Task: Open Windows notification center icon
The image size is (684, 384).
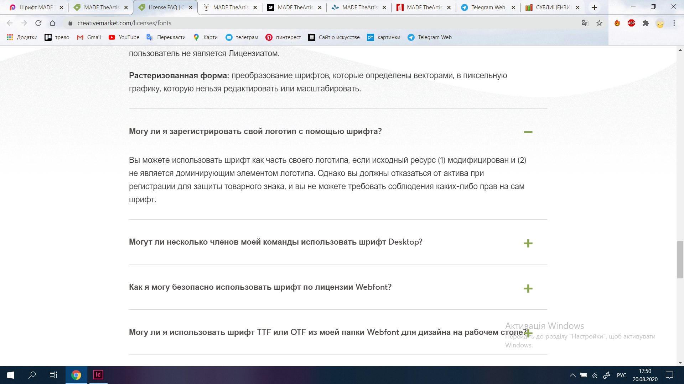Action: 669,375
